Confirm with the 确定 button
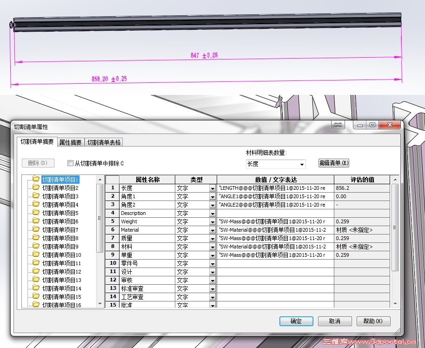Viewport: 425px width, 348px height. pyautogui.click(x=296, y=321)
